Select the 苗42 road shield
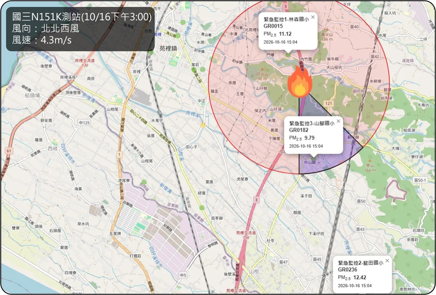The height and width of the screenshot is (295, 436). [x=375, y=56]
